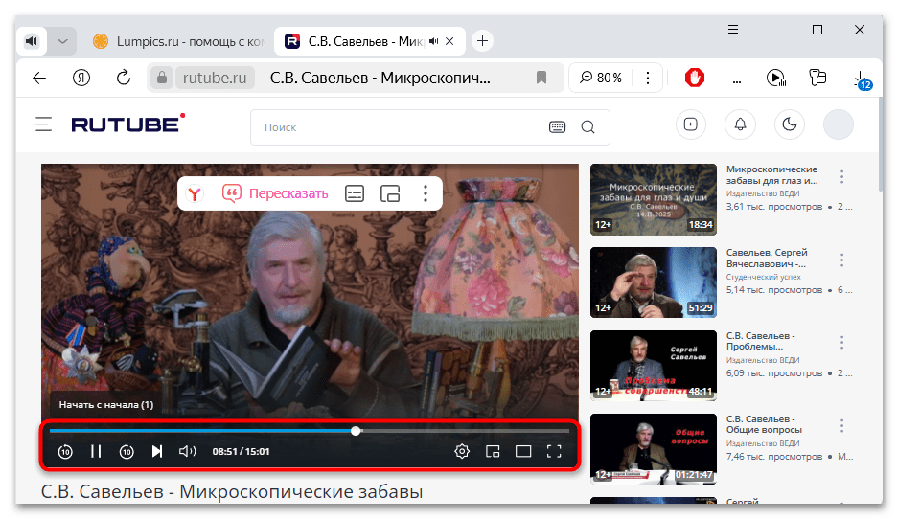Reload the current page
Viewport: 898px width, 519px height.
[x=123, y=78]
